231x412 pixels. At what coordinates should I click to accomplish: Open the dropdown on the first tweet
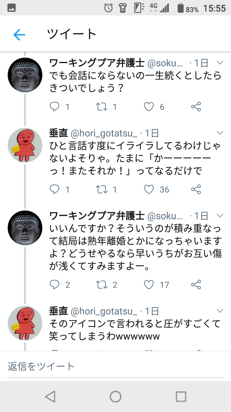pyautogui.click(x=220, y=63)
